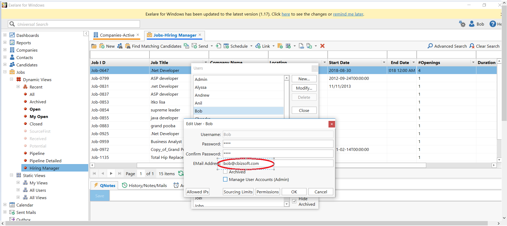Click the red X delete icon in Jobs toolbar
The width and height of the screenshot is (507, 226).
322,46
